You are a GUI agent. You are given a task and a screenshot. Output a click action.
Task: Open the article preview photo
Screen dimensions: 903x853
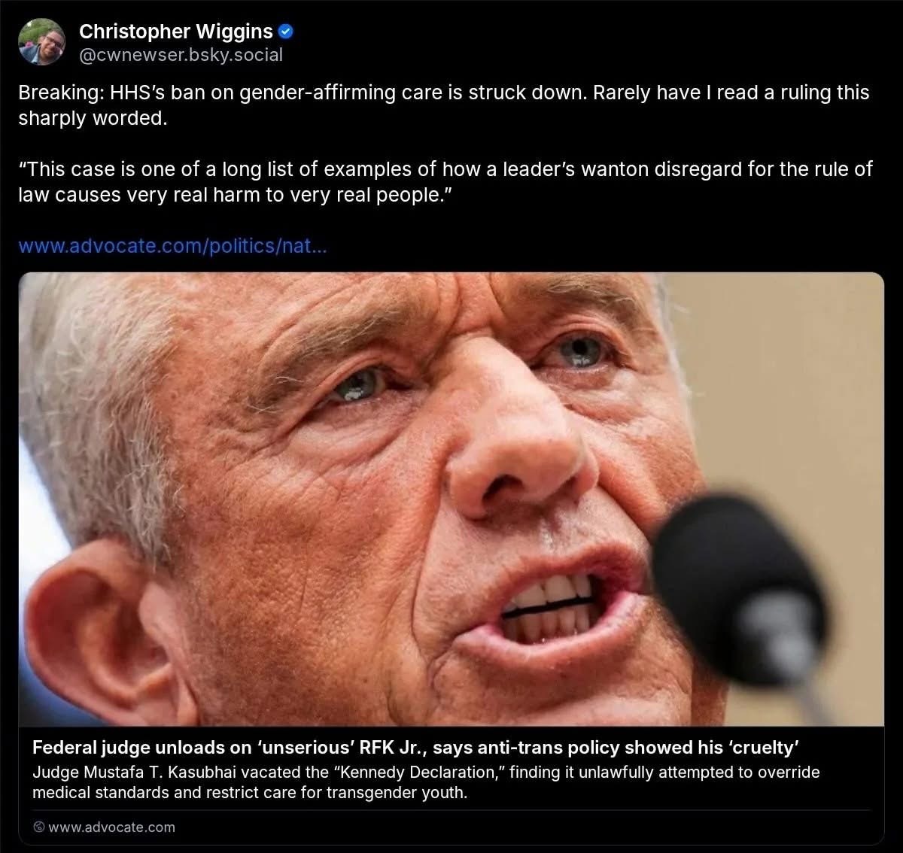point(451,499)
